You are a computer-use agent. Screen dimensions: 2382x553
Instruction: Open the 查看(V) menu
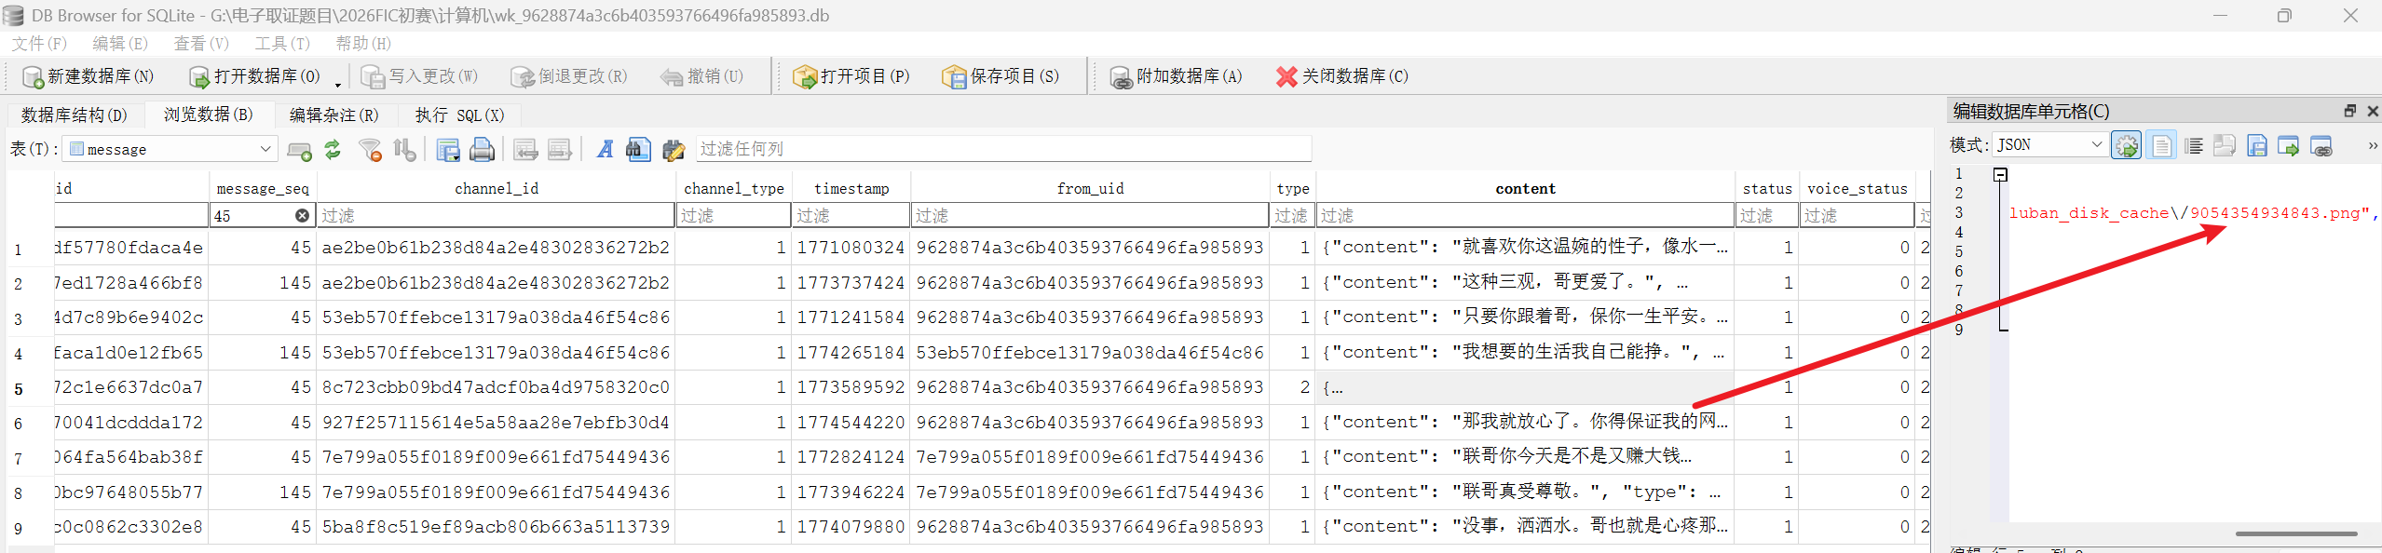click(201, 43)
